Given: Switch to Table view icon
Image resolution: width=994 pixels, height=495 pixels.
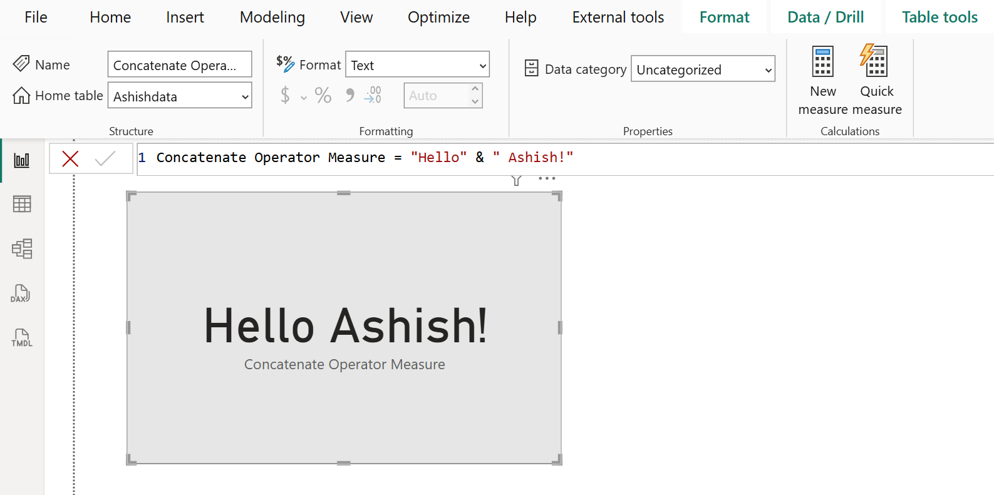Looking at the screenshot, I should click(x=22, y=204).
